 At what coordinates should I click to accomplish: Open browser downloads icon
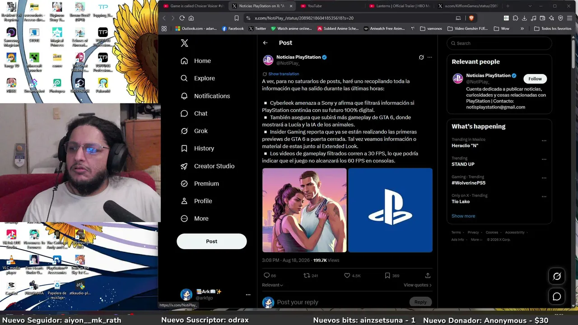524,18
